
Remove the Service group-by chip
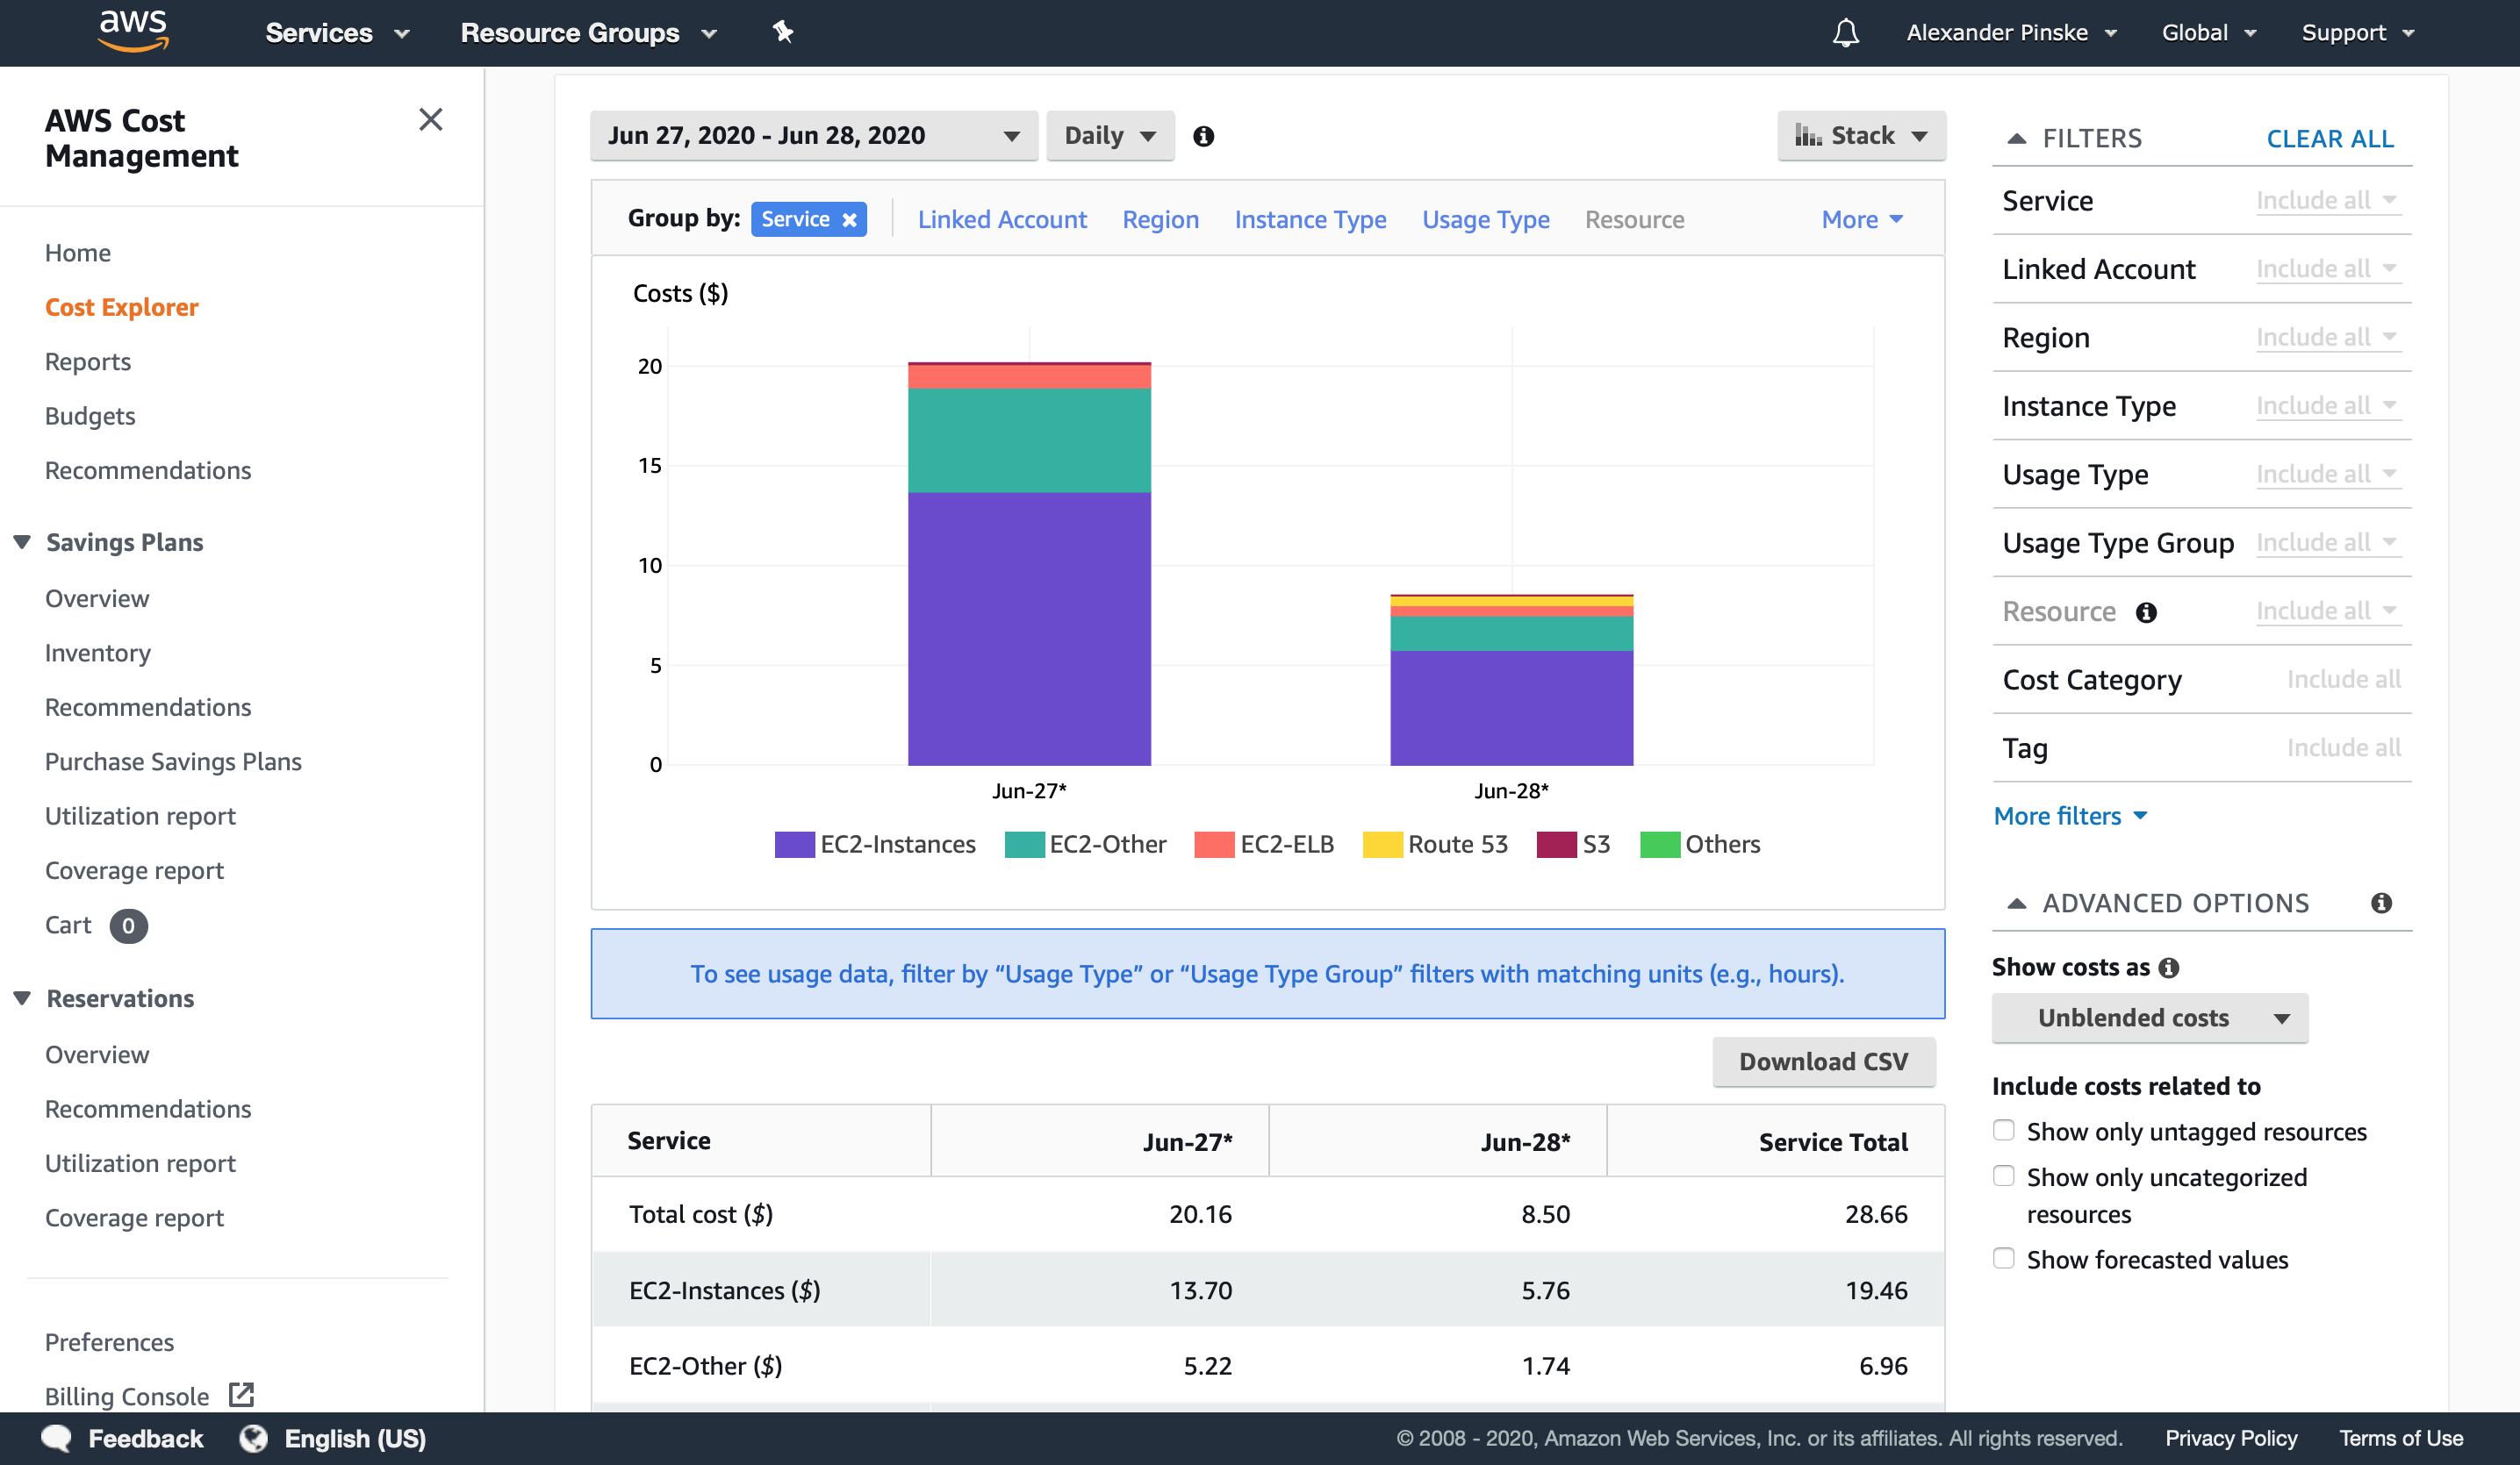pos(849,220)
